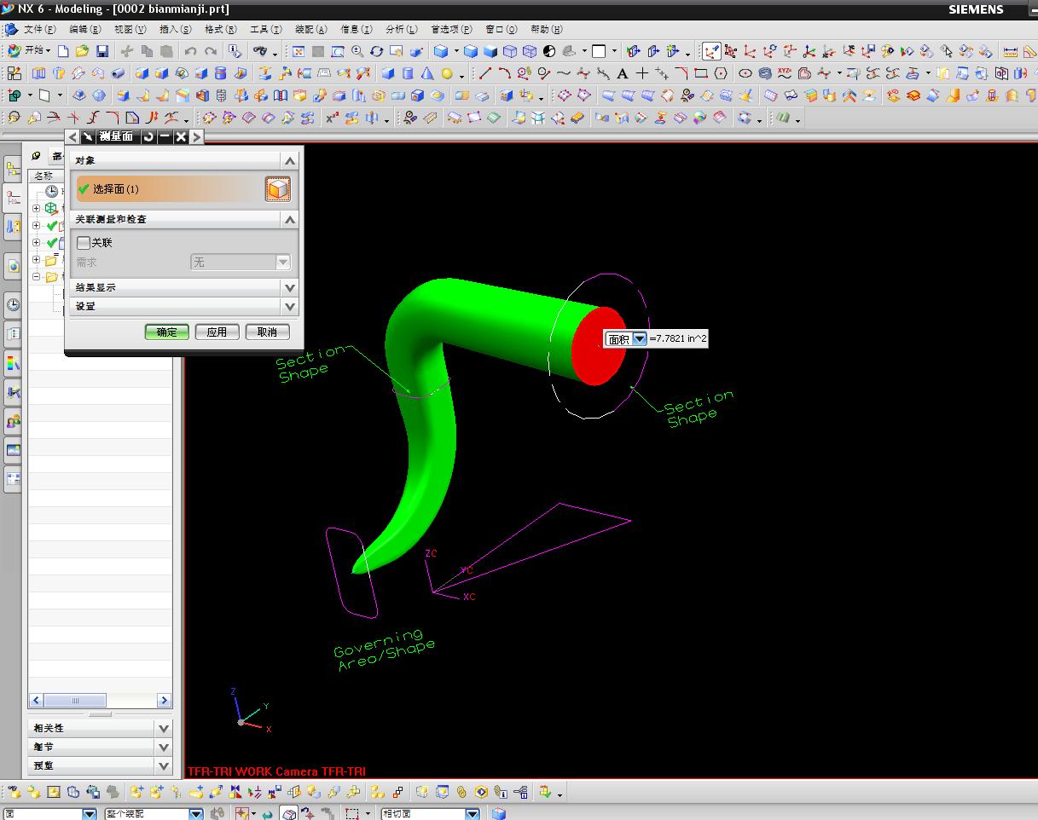Select the Polygon hexagon tool
The height and width of the screenshot is (820, 1038).
(x=721, y=73)
